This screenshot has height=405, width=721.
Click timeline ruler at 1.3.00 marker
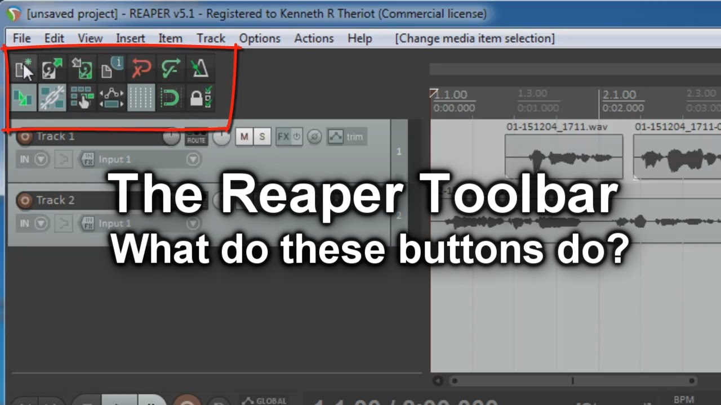(532, 93)
